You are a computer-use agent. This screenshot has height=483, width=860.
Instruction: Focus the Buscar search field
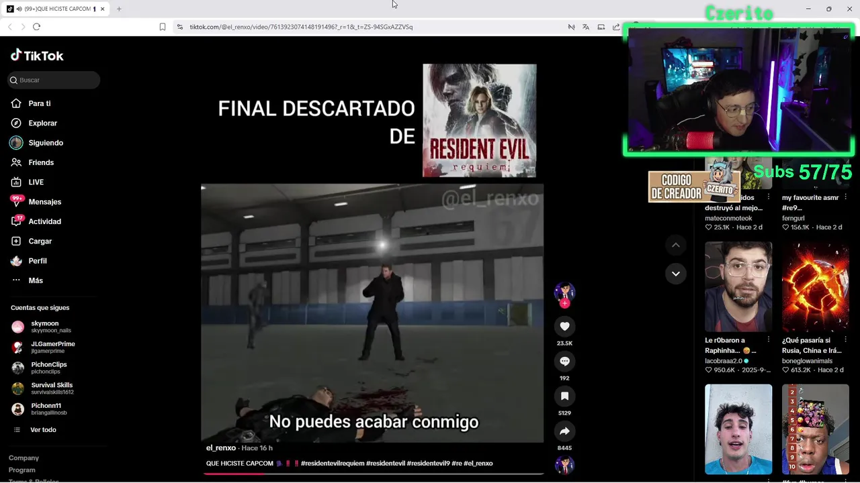(54, 80)
